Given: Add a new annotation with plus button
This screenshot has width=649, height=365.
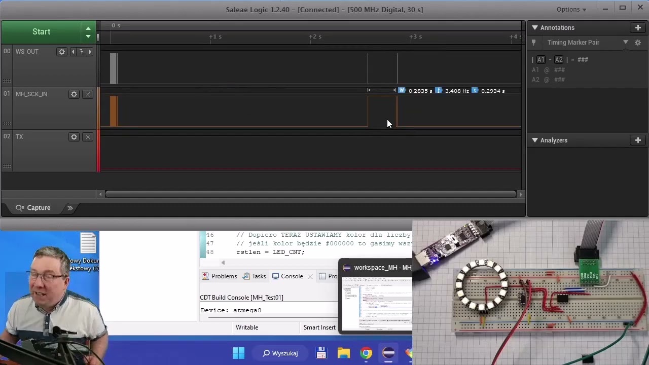Looking at the screenshot, I should (x=638, y=28).
